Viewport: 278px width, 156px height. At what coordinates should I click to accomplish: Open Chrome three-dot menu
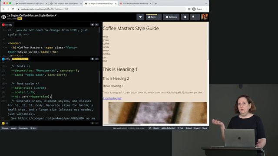206,9
